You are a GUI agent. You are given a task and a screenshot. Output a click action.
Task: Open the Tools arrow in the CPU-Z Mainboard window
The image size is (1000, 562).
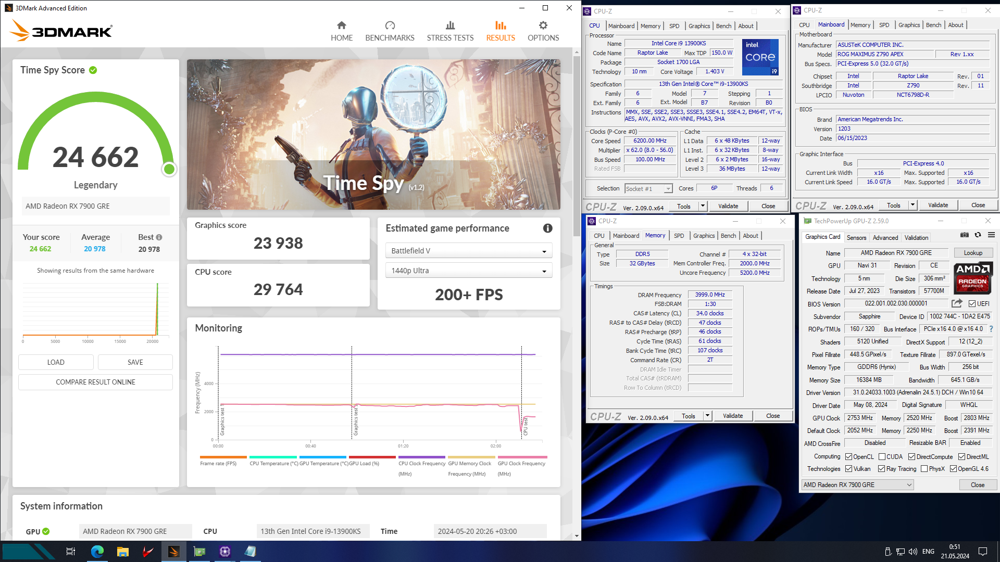click(912, 205)
